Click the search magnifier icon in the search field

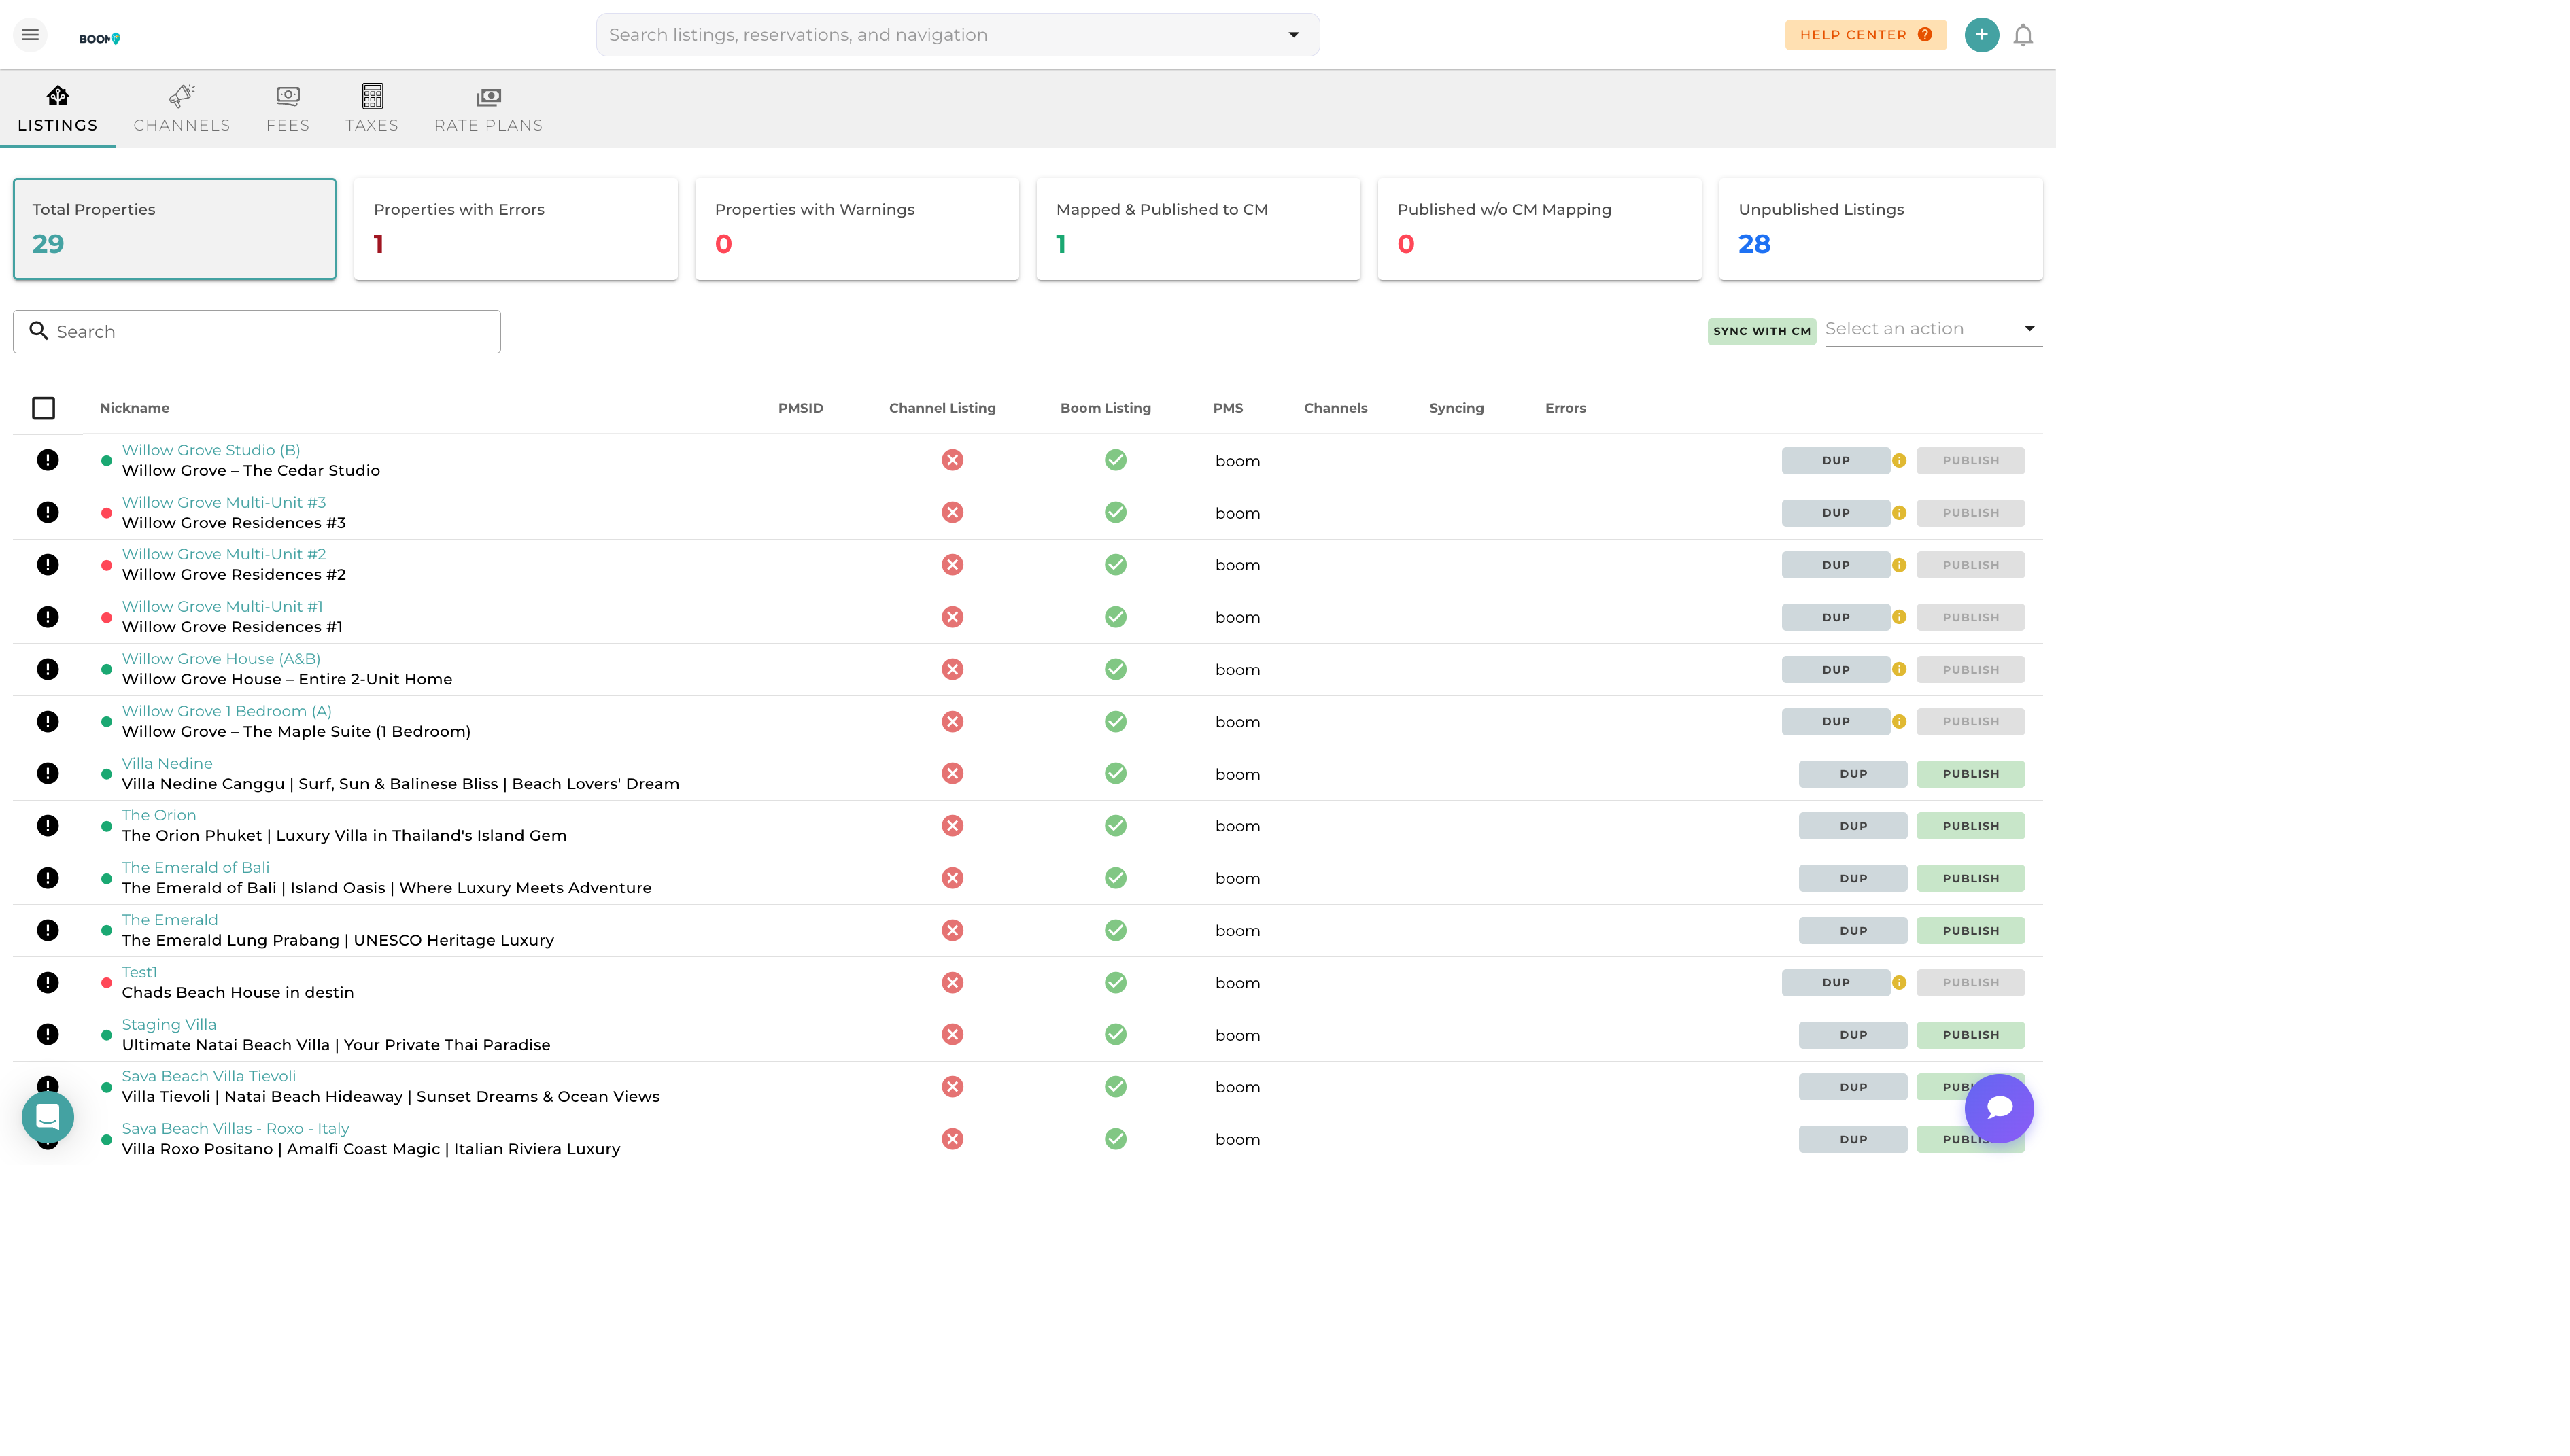[40, 330]
